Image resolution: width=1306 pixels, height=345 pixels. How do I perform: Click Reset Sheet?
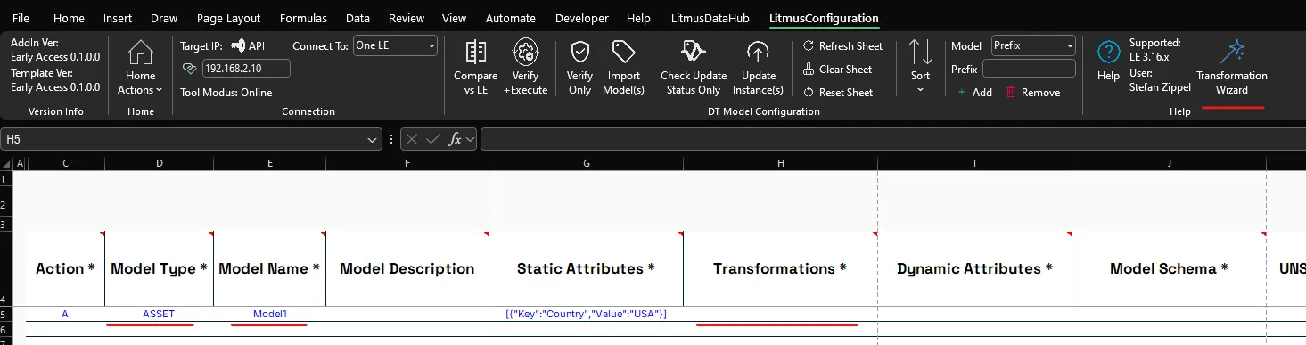[x=838, y=93]
